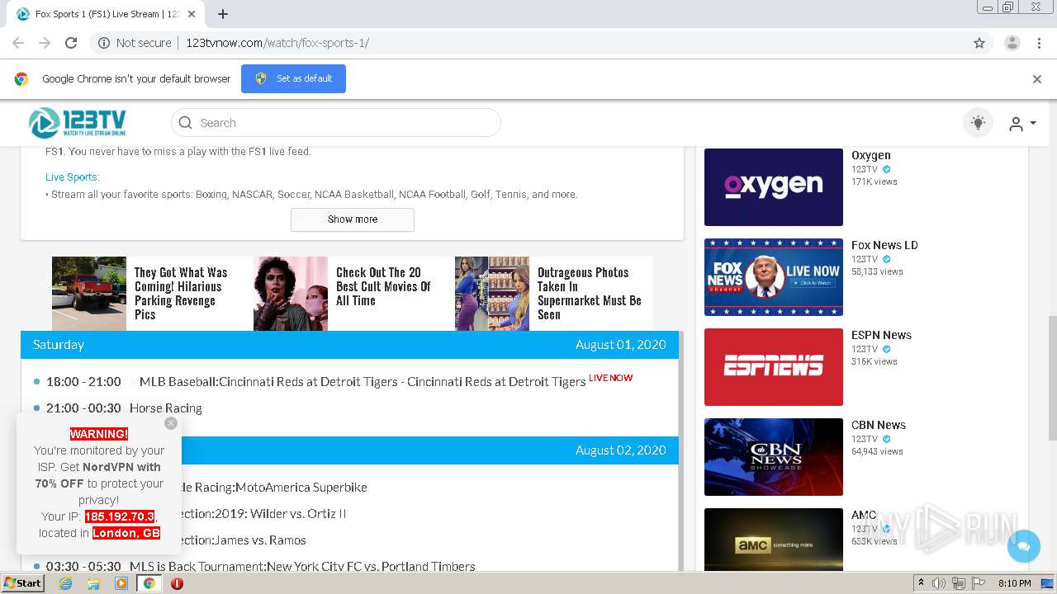Open the user account dropdown
The height and width of the screenshot is (594, 1057).
click(1021, 124)
